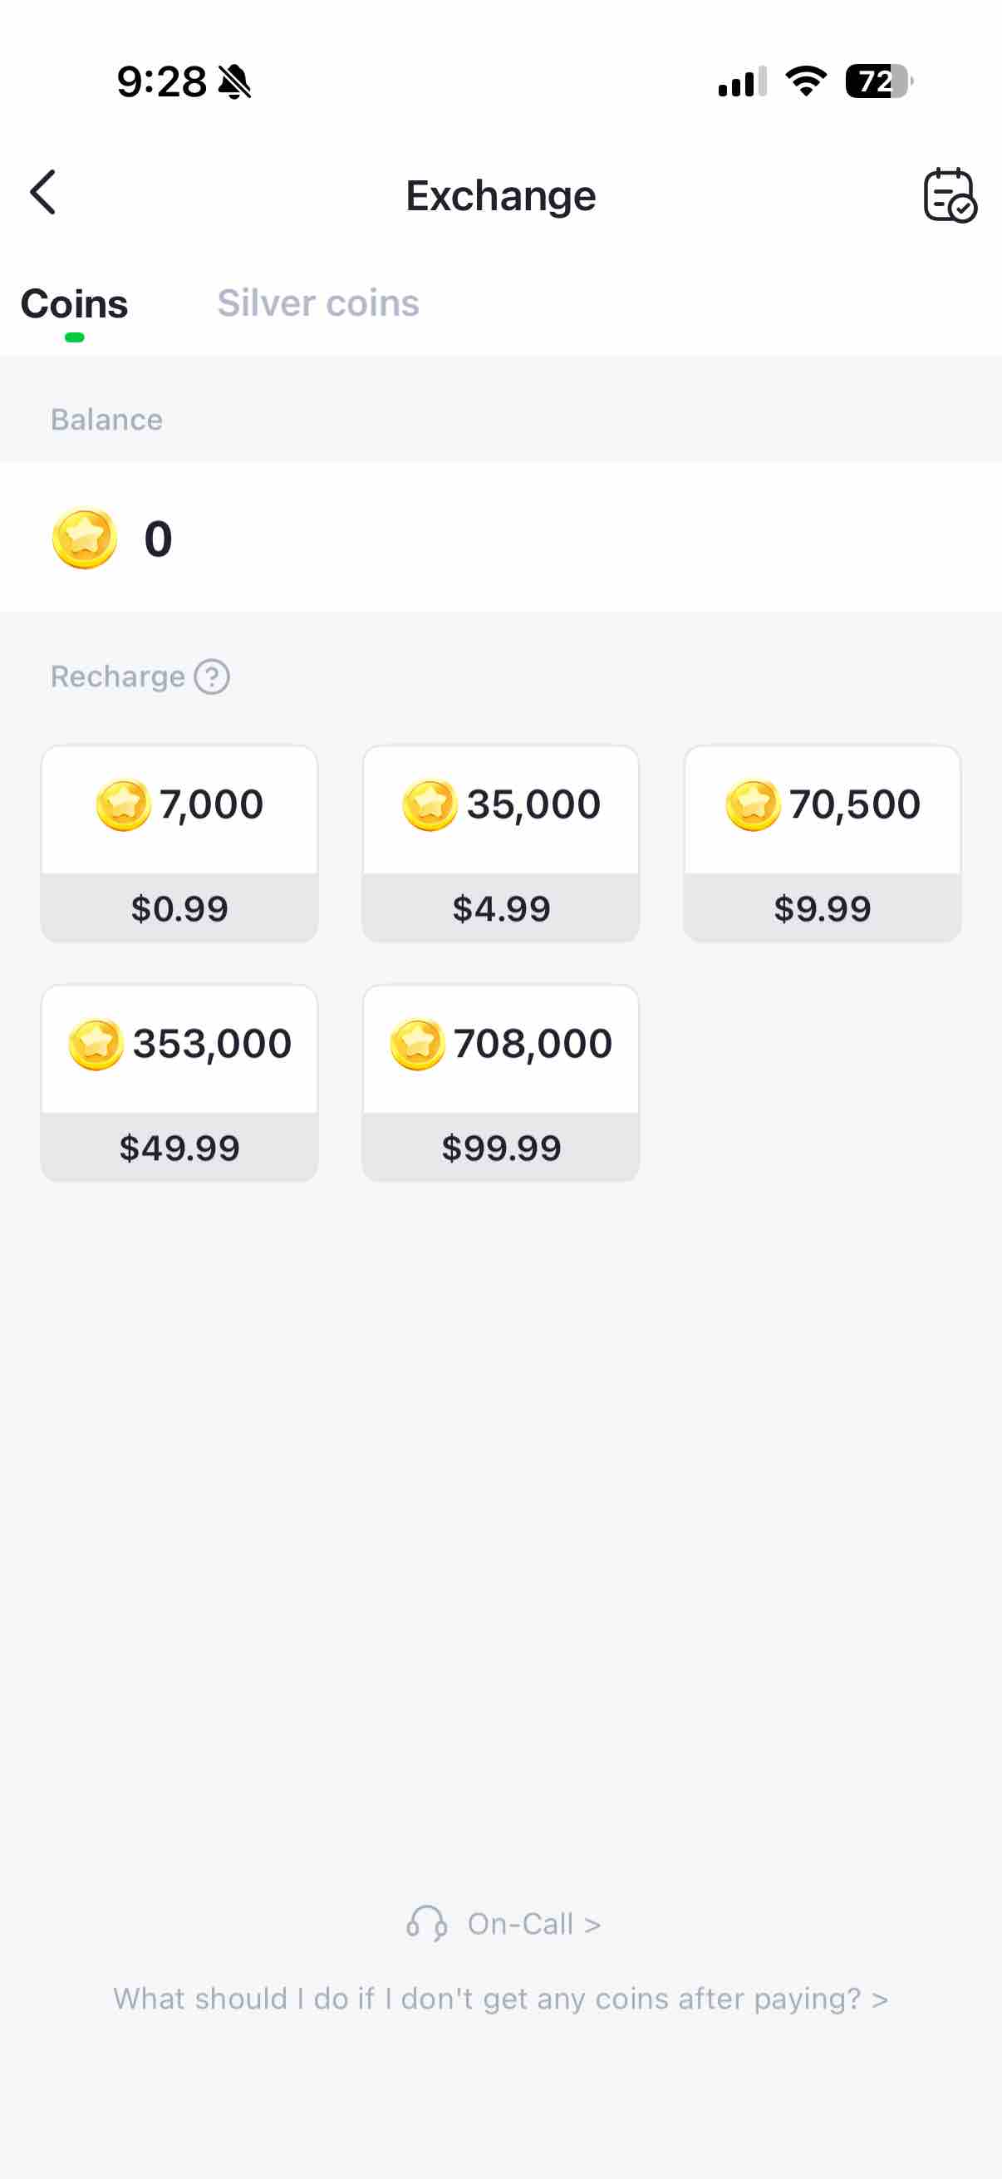The height and width of the screenshot is (2179, 1002).
Task: Switch to the Silver coins tab
Action: click(318, 303)
